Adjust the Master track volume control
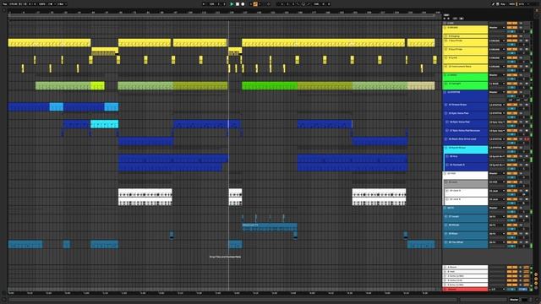This screenshot has height=304, width=541. pyautogui.click(x=512, y=289)
